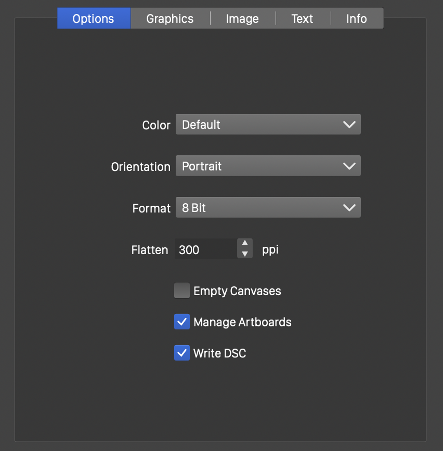Decrease Flatten value with down arrow

pyautogui.click(x=245, y=255)
